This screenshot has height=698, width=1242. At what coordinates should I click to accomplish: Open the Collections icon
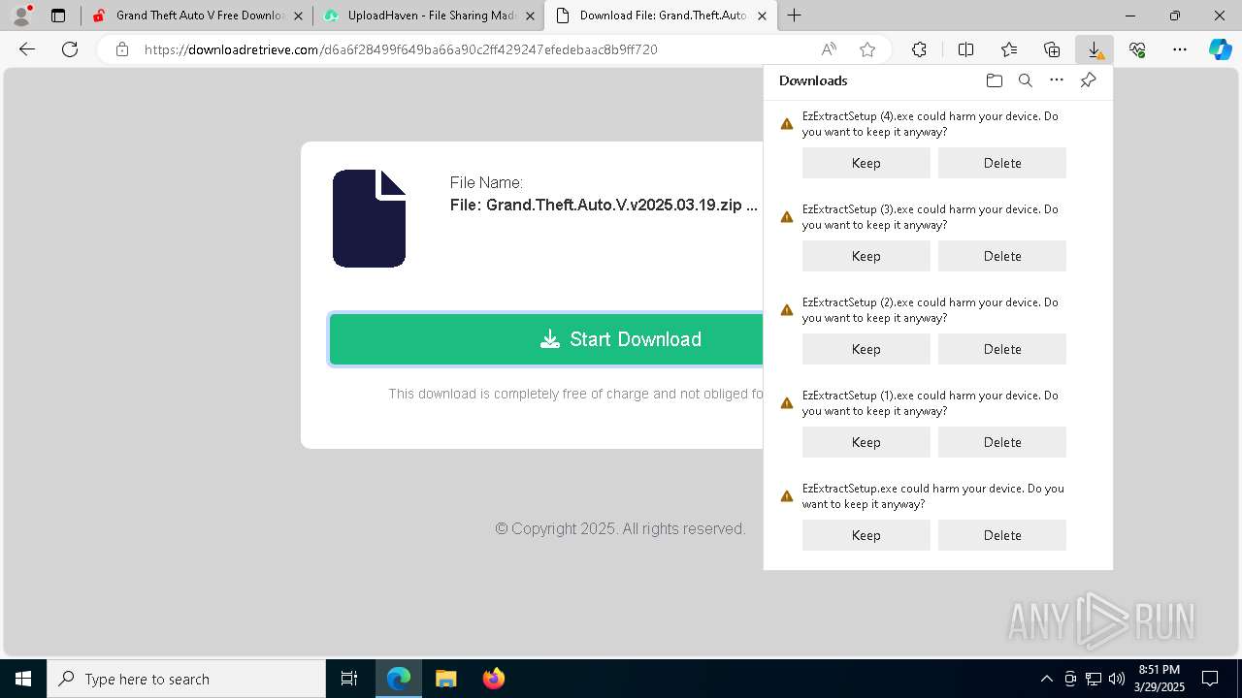pyautogui.click(x=1052, y=49)
